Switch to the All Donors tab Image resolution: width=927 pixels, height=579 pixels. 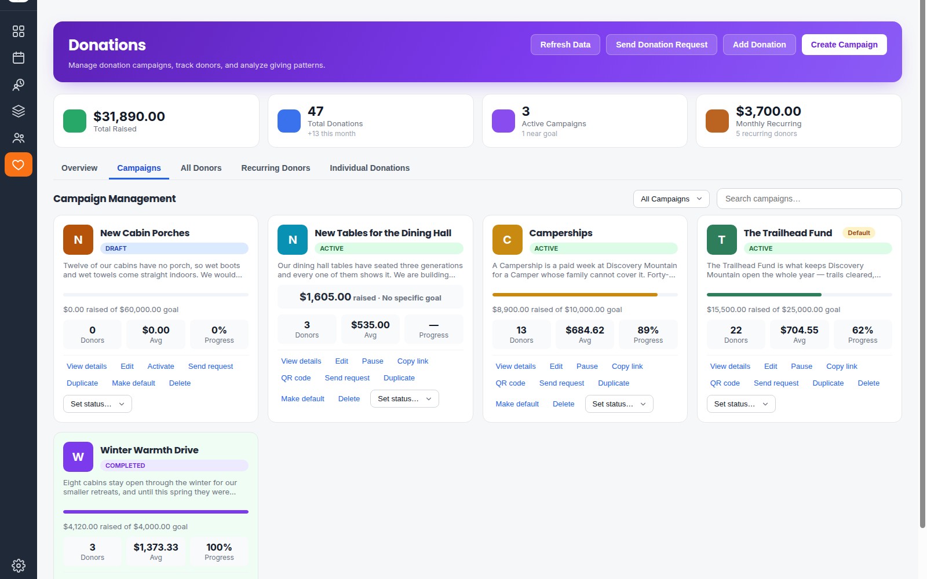pyautogui.click(x=201, y=168)
